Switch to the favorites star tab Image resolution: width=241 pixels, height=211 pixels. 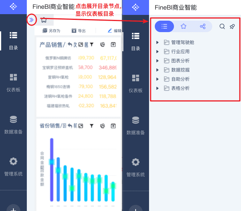point(184,26)
